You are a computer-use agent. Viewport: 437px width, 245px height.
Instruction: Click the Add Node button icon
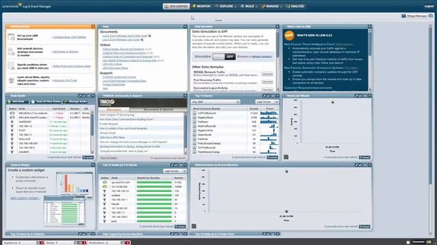9,101
